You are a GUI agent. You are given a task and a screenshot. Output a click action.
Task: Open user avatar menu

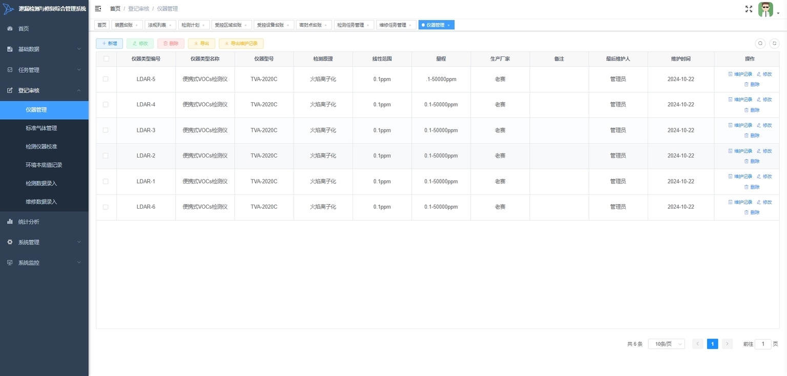coord(765,9)
